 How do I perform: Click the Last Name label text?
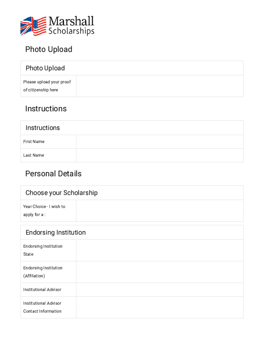click(34, 155)
